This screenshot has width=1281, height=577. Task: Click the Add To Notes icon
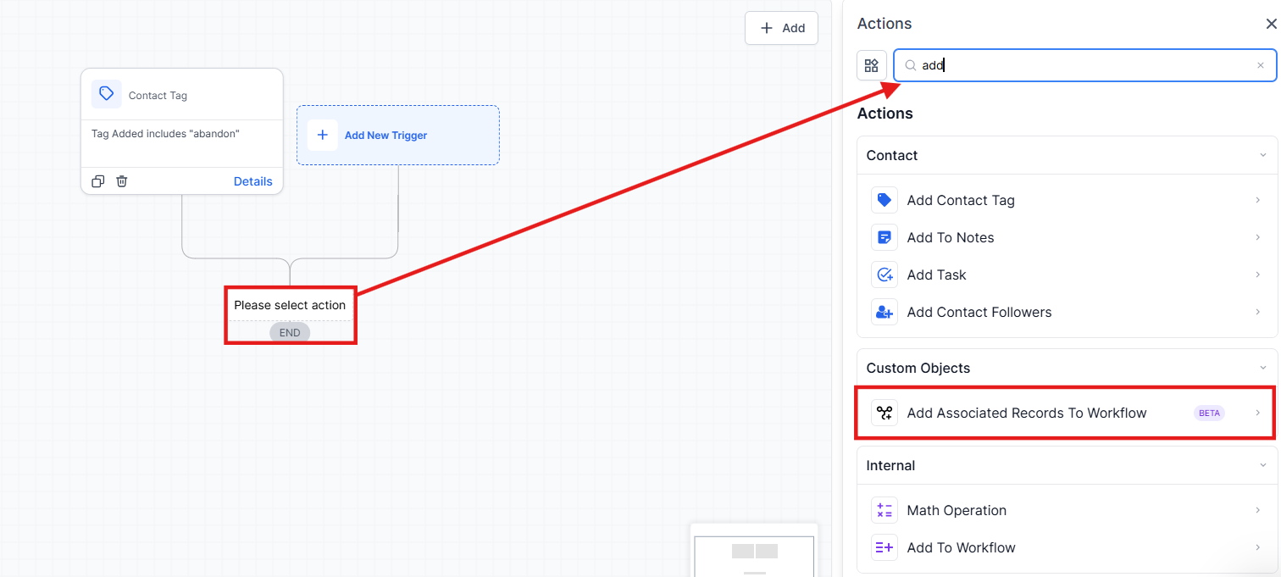pyautogui.click(x=884, y=238)
